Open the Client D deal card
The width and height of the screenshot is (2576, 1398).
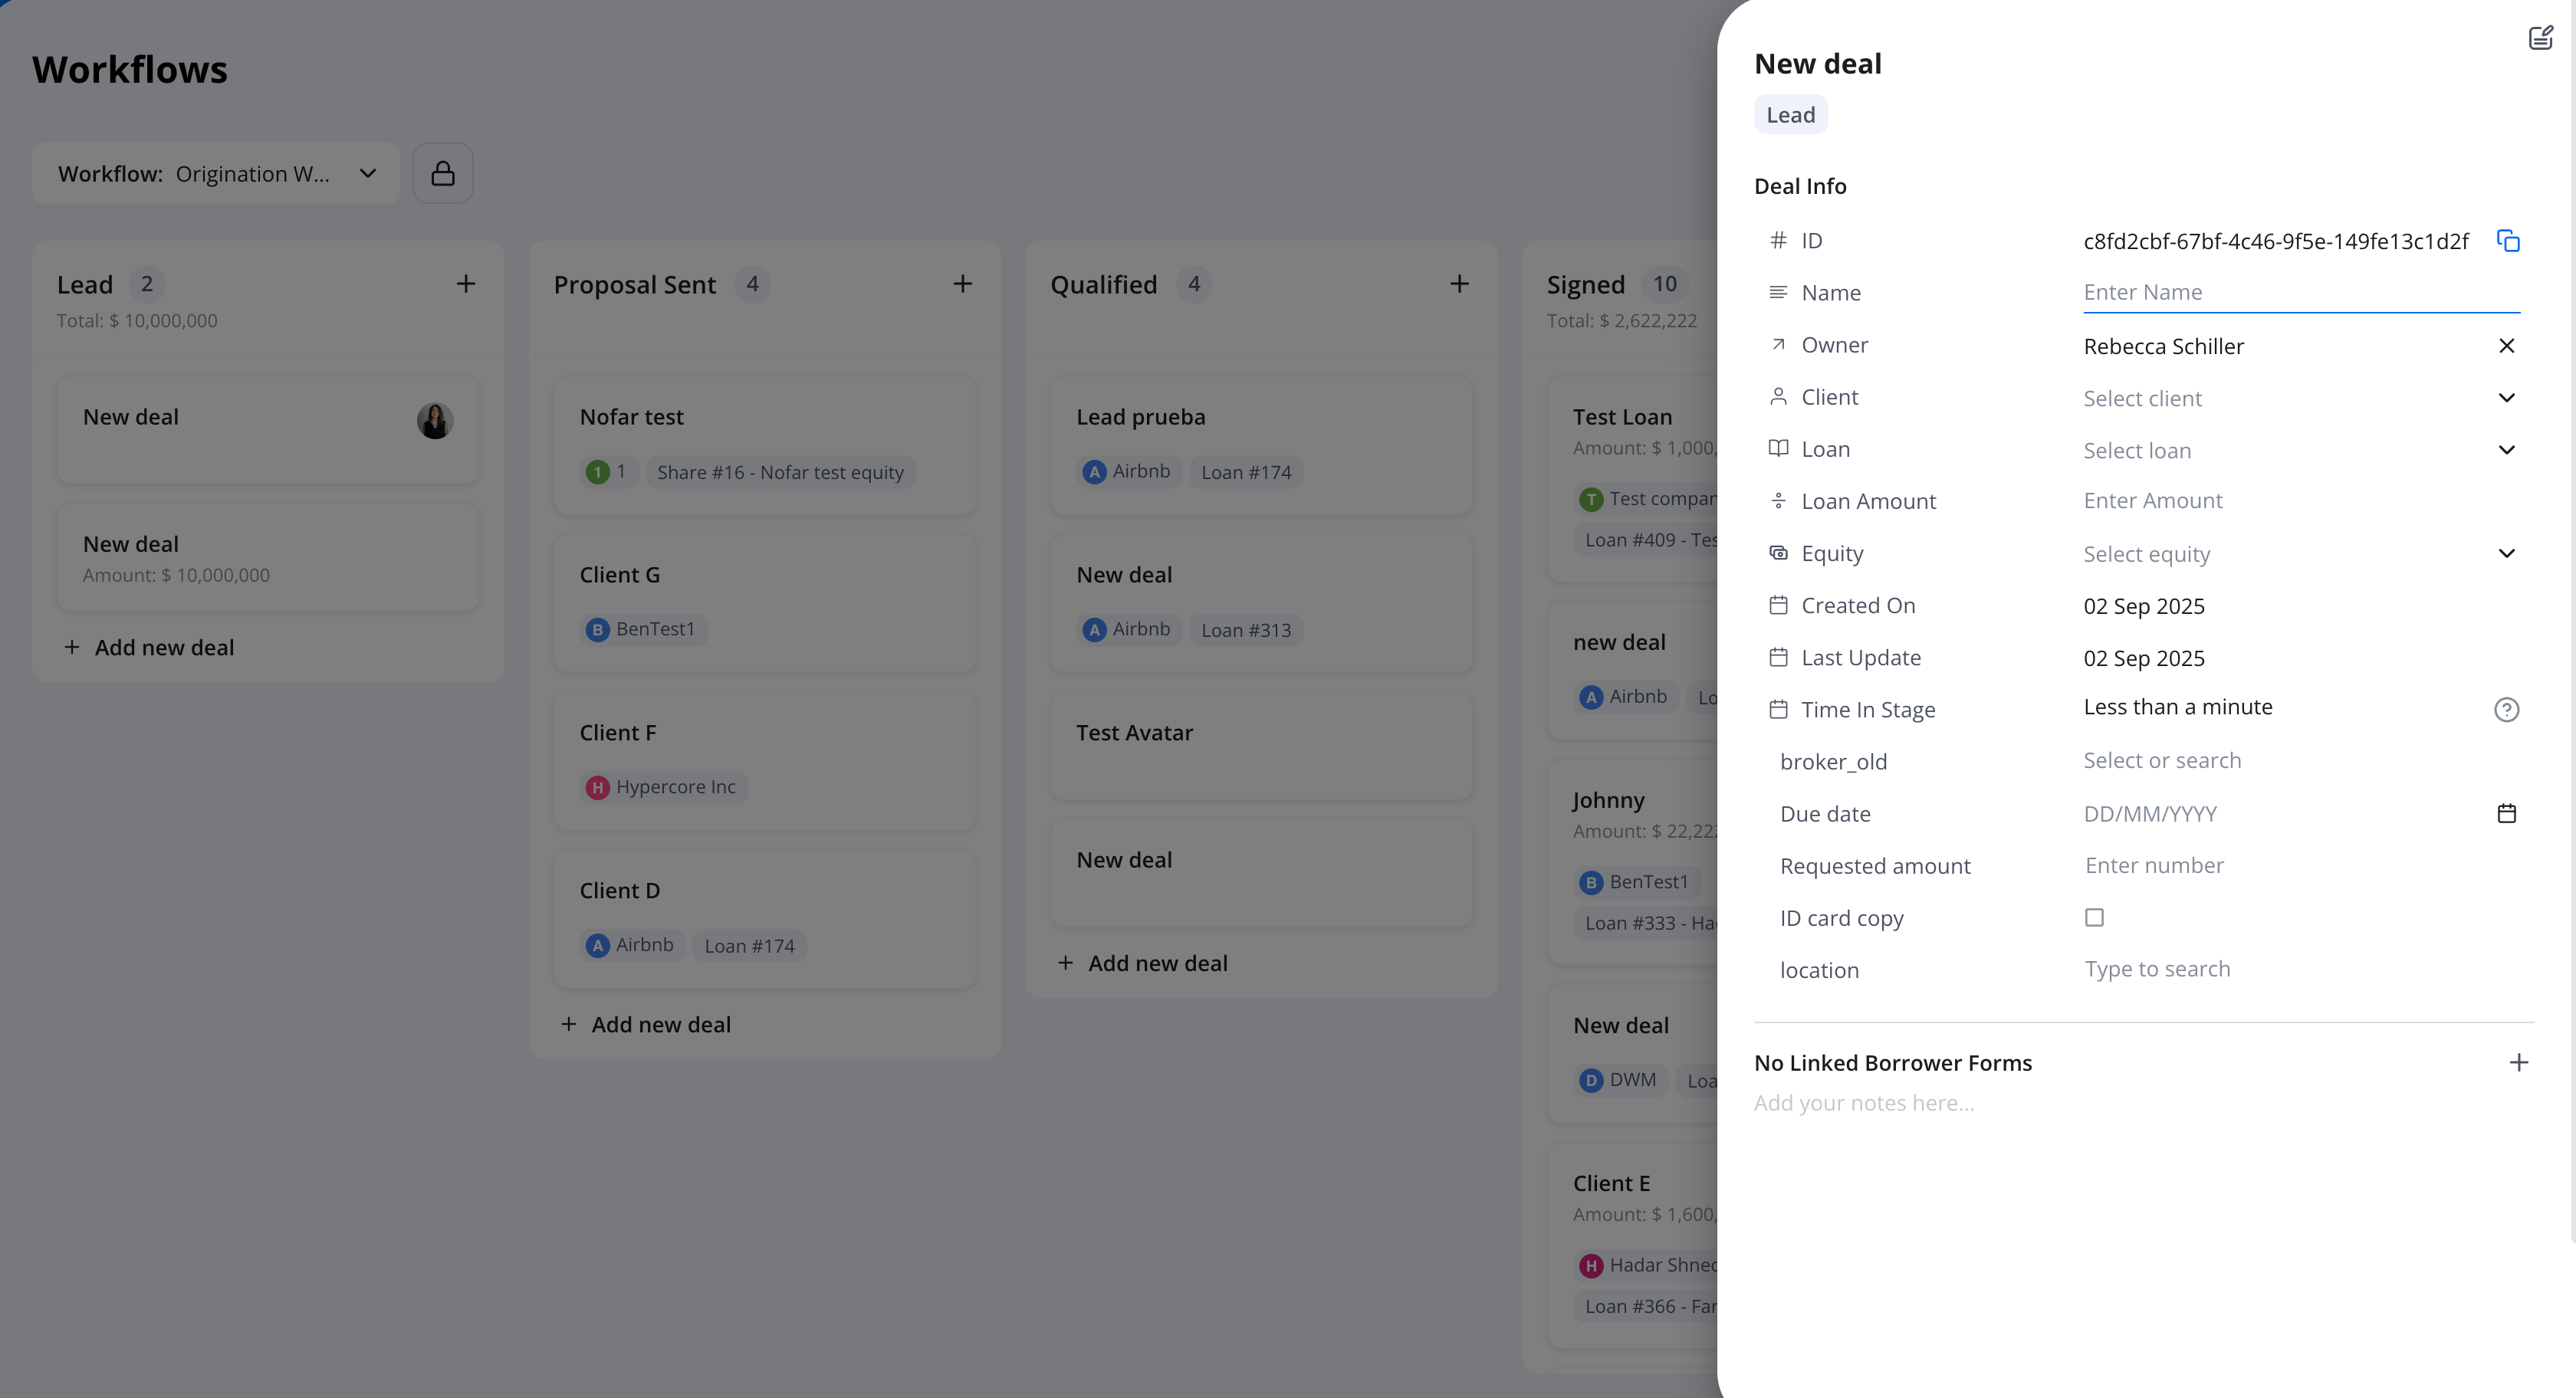point(765,920)
